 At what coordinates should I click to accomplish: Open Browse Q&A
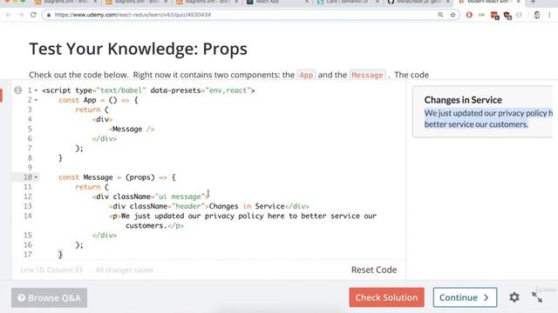(49, 297)
